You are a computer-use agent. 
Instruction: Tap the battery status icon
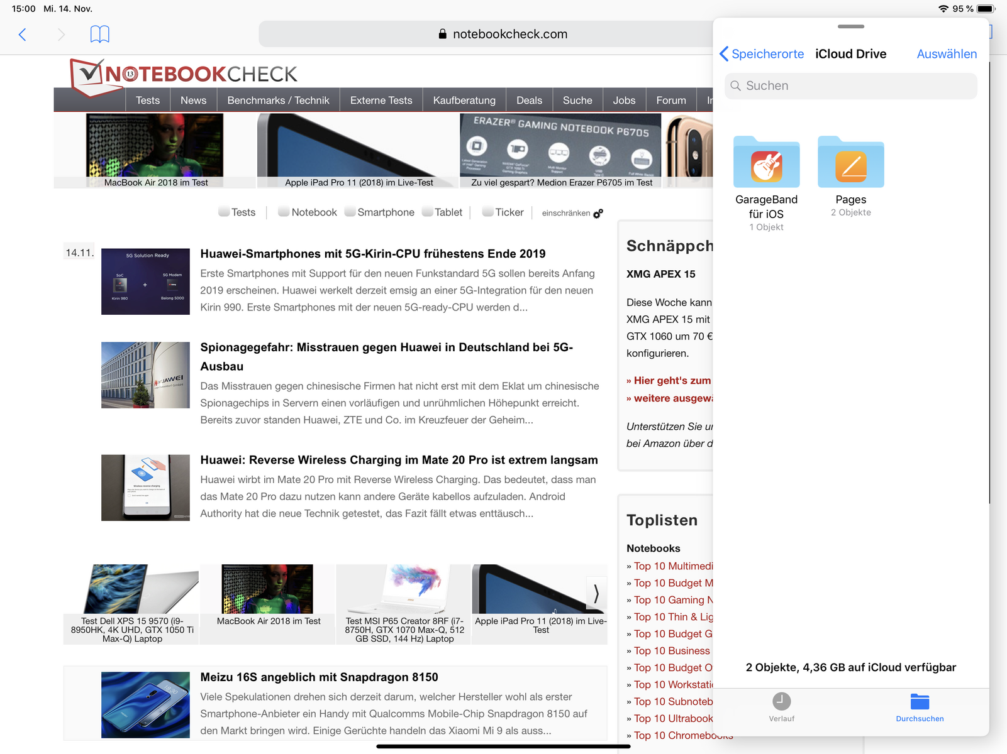coord(986,9)
